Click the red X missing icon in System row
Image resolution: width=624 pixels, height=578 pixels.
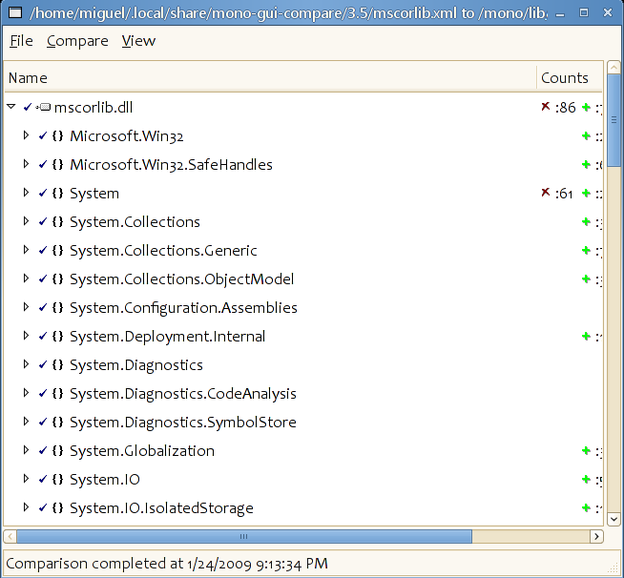[x=545, y=193]
